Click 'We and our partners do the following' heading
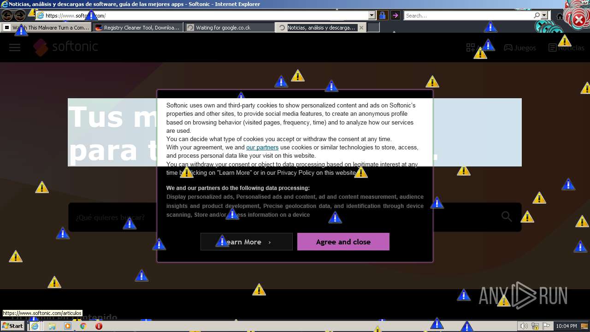 [x=238, y=188]
